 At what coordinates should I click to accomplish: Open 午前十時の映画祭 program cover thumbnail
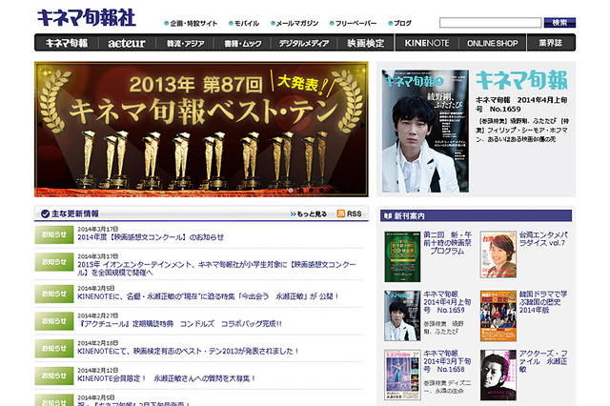pyautogui.click(x=402, y=256)
